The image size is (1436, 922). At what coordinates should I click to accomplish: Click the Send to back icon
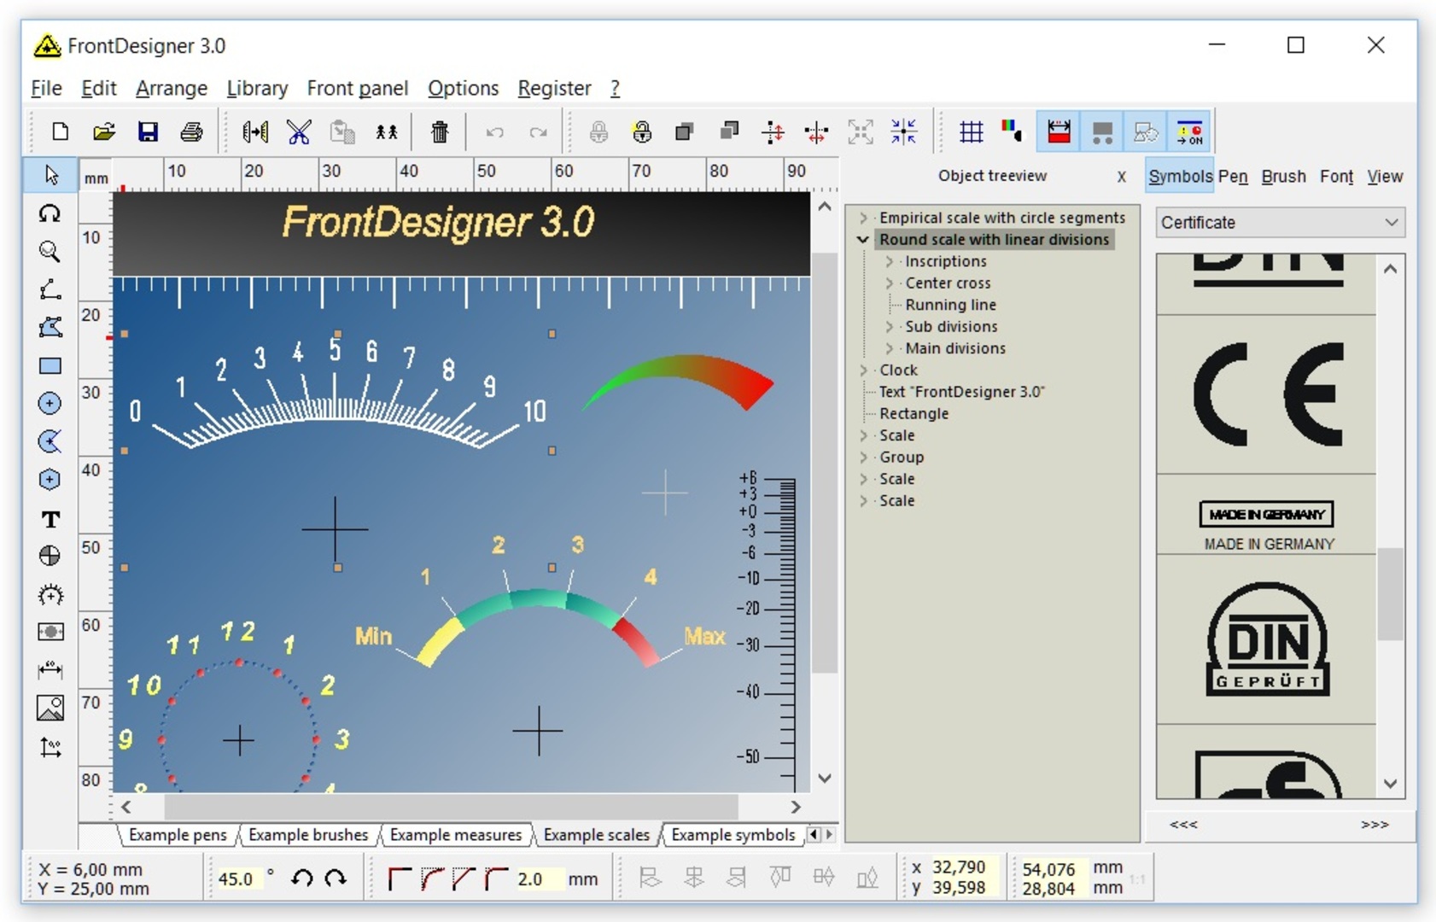(x=729, y=131)
